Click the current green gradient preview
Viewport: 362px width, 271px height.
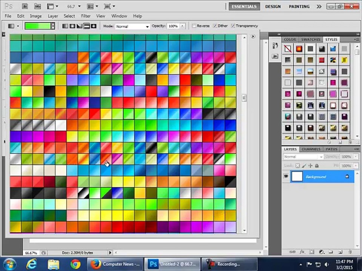coord(38,26)
